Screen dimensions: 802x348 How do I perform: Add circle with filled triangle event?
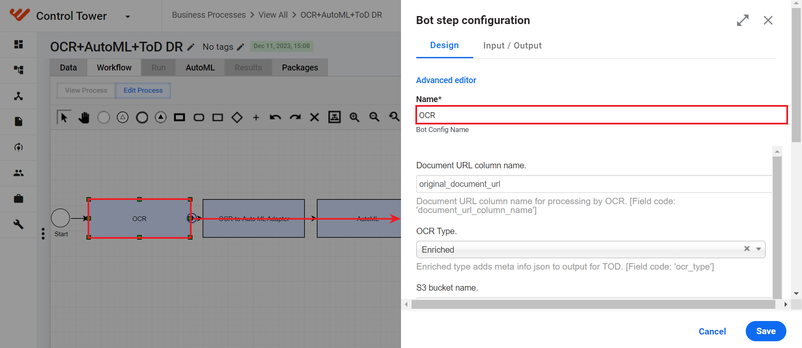coord(161,117)
